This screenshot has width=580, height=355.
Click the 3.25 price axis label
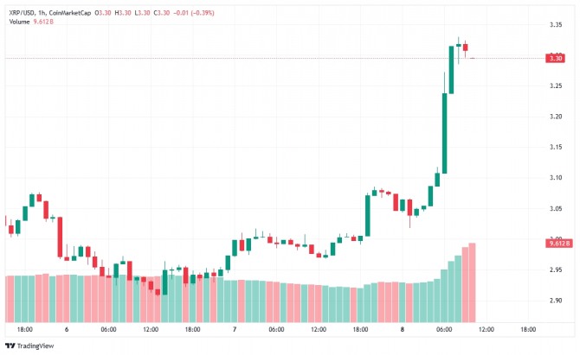pyautogui.click(x=555, y=86)
